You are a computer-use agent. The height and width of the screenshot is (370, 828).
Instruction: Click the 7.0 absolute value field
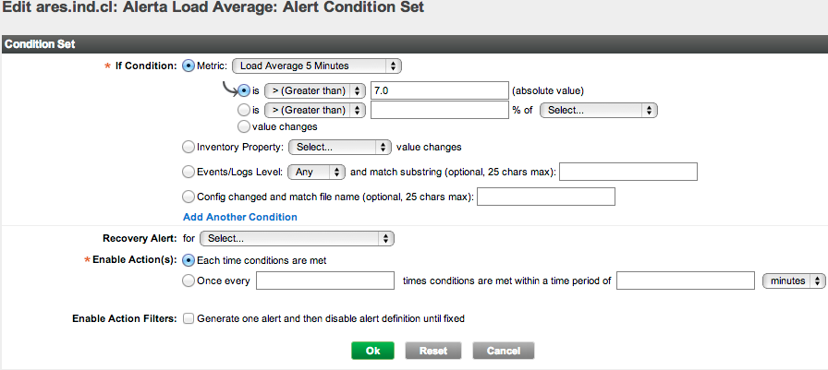[440, 90]
